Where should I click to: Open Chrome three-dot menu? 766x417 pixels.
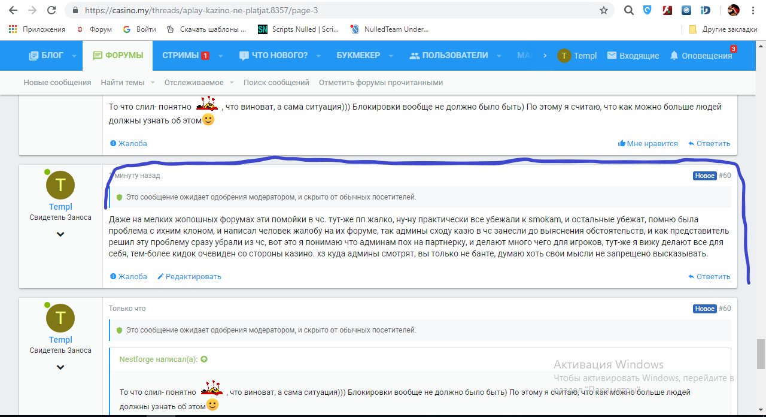tap(753, 10)
